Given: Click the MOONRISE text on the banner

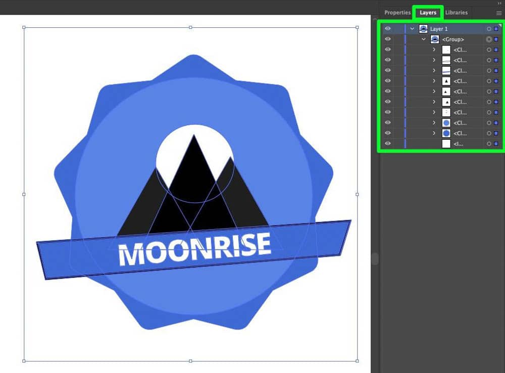Looking at the screenshot, I should pos(195,249).
